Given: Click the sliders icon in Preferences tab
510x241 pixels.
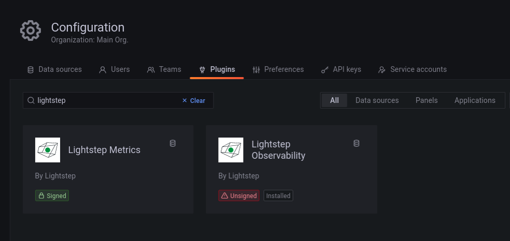Looking at the screenshot, I should tap(257, 70).
